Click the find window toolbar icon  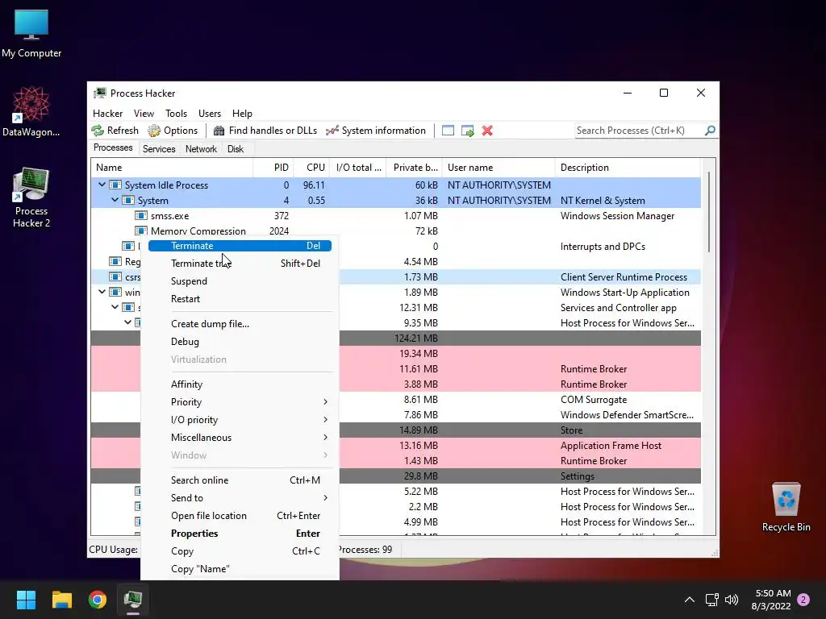click(448, 131)
